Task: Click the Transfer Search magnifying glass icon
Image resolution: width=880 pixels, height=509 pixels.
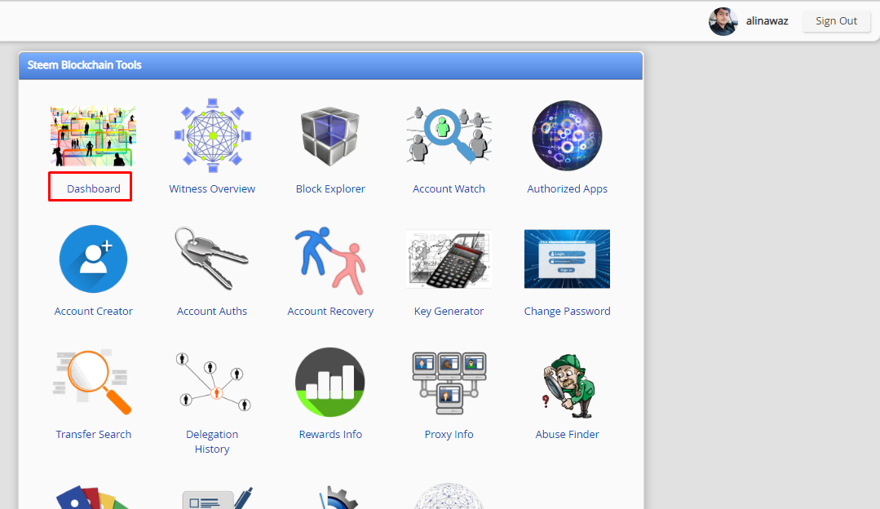Action: click(93, 382)
